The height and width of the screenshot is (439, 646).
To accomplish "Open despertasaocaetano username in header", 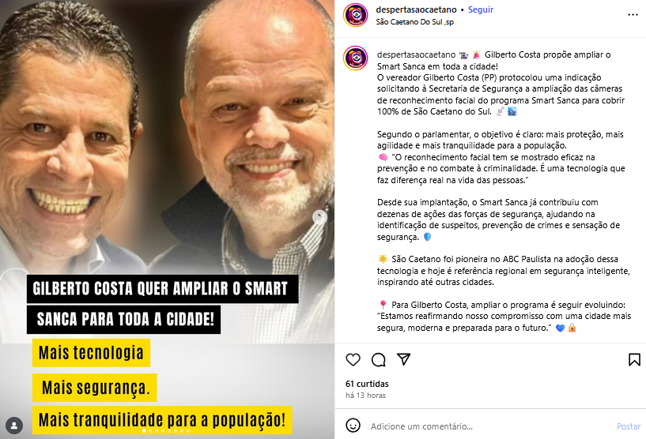I will pyautogui.click(x=416, y=9).
